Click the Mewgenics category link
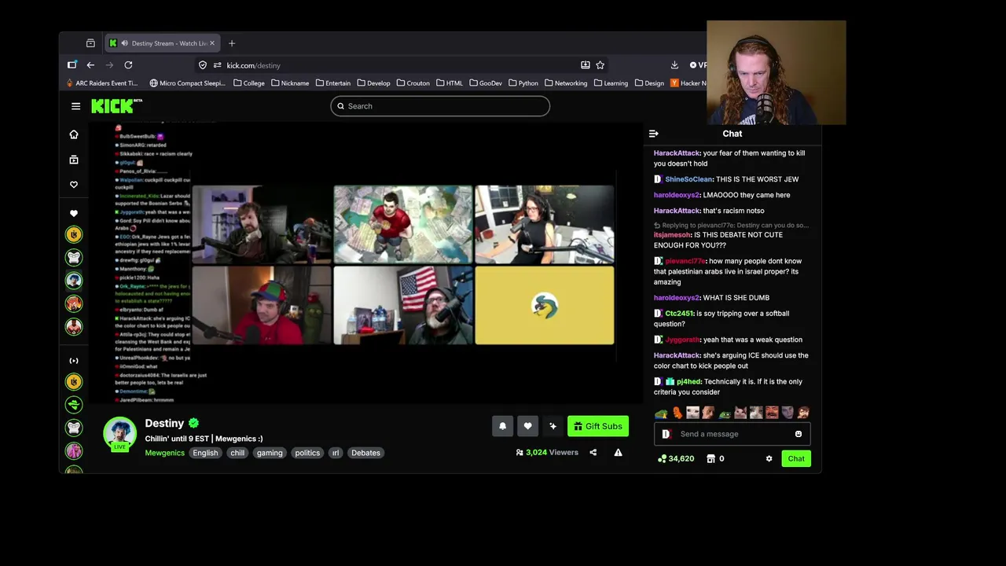Screen dimensions: 1006x566 [164, 453]
